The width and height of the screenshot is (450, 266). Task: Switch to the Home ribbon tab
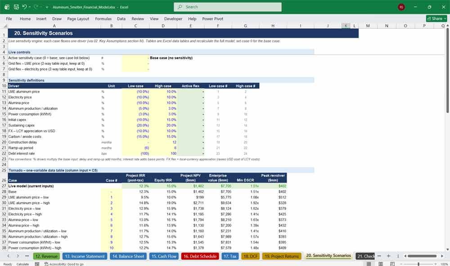point(25,18)
